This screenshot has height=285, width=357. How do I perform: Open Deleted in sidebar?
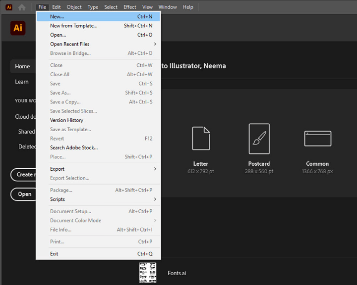coord(27,146)
